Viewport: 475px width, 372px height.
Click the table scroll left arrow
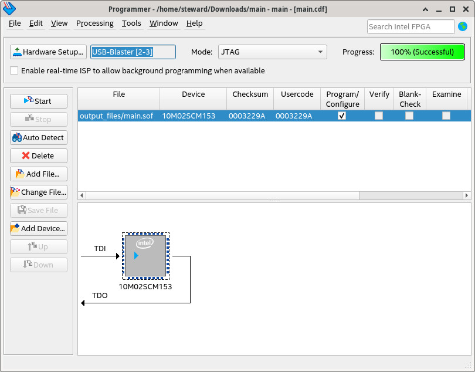[82, 195]
